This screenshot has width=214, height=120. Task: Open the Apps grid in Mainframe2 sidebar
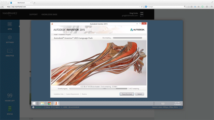(10, 24)
